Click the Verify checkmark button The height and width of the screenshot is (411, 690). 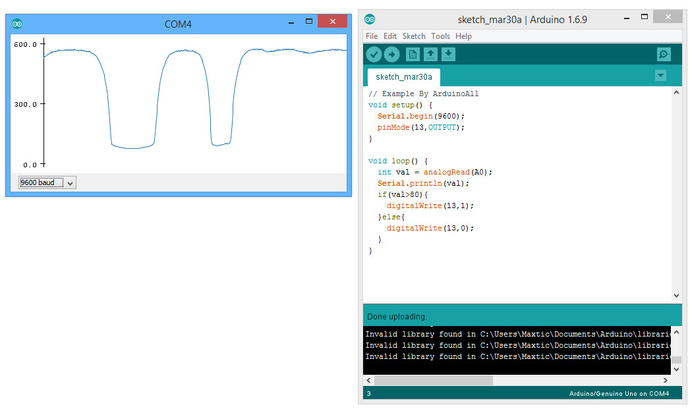(374, 55)
